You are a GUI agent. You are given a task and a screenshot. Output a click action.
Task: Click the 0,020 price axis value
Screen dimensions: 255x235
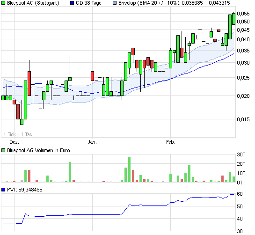coord(243,96)
